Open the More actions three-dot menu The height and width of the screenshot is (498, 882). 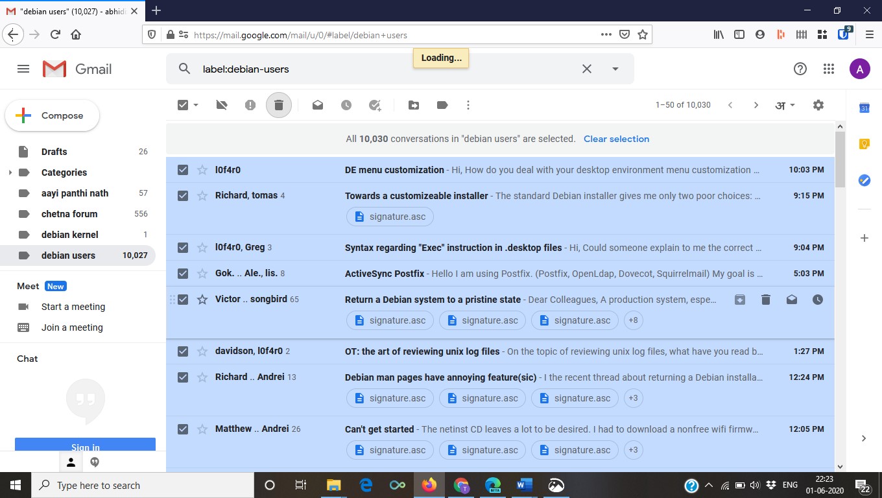click(x=468, y=104)
